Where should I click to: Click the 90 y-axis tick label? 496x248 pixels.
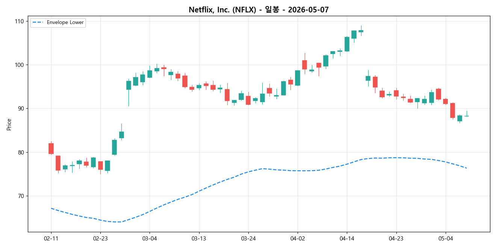21,109
